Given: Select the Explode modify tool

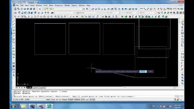Looking at the screenshot, I should tap(182, 69).
